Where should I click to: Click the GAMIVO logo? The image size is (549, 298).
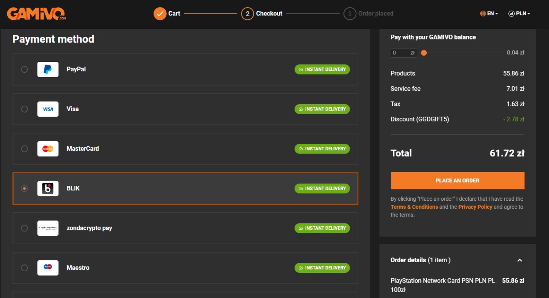tap(36, 14)
